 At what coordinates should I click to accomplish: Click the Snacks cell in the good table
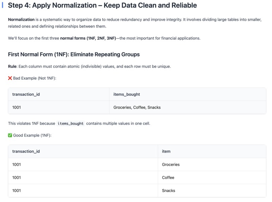pyautogui.click(x=169, y=190)
